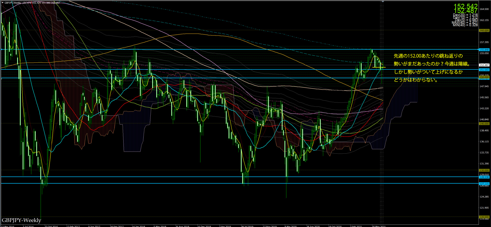
Task: Select the Day(5) = 0.983 value
Action: [466, 20]
